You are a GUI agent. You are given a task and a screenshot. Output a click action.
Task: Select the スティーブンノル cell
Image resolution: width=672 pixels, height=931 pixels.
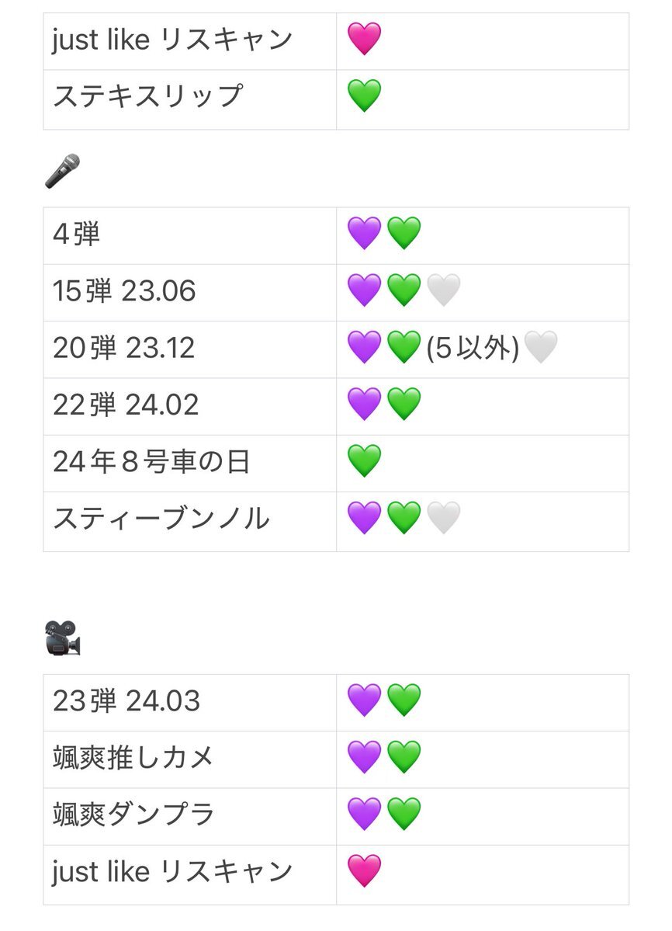190,521
